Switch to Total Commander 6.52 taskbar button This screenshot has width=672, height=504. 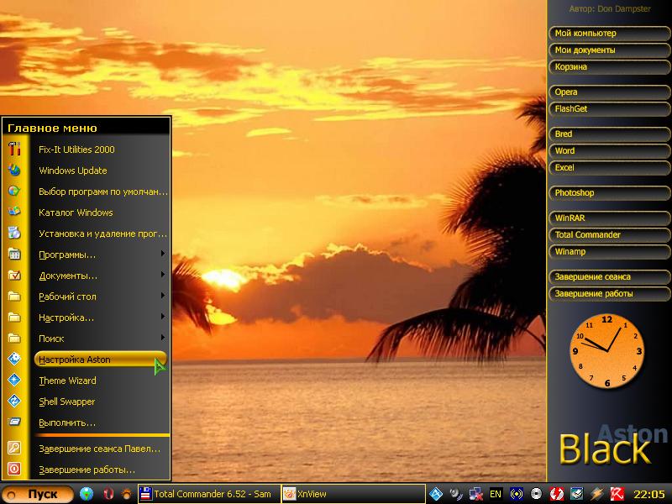209,494
